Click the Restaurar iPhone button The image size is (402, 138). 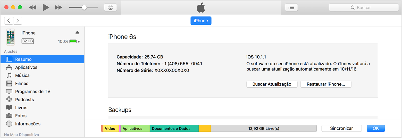click(325, 84)
